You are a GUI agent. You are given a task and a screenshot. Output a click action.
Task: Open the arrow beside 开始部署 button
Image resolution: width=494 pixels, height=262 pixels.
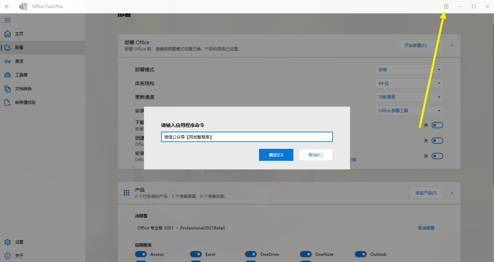(439, 45)
